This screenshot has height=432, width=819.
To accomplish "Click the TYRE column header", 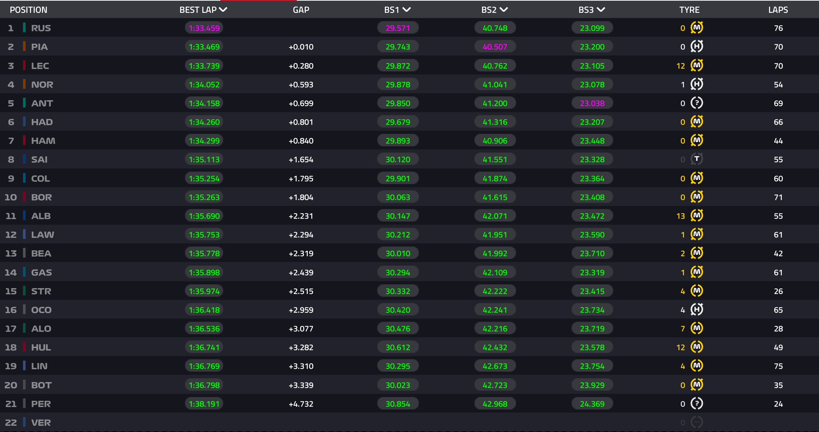I will [x=689, y=10].
